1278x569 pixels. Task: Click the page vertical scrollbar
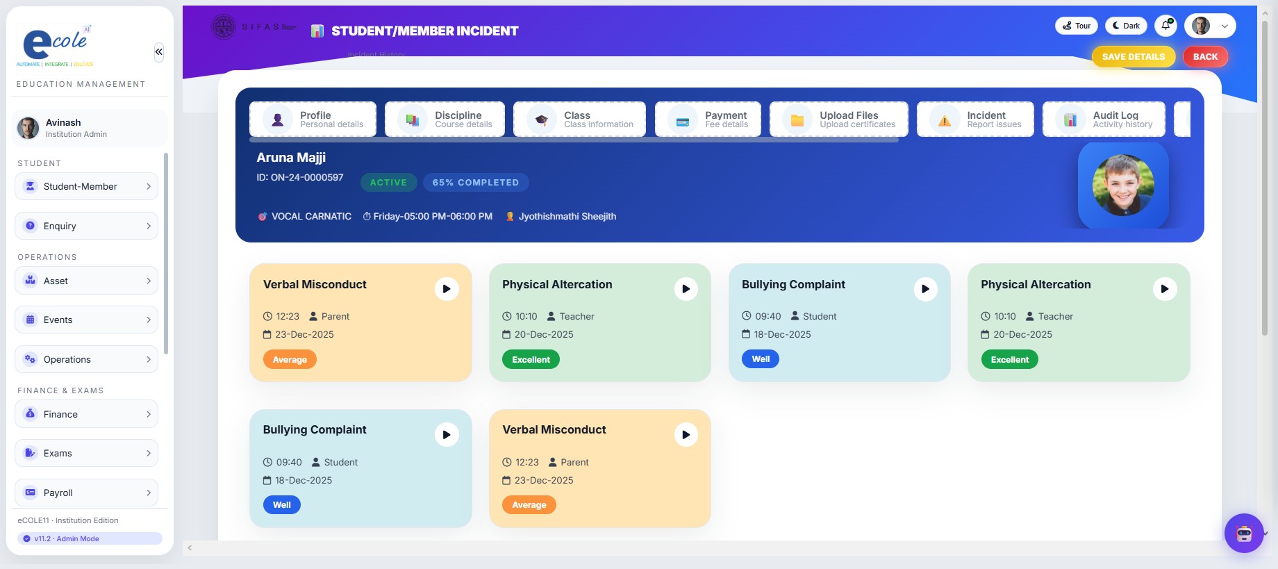(x=1265, y=177)
